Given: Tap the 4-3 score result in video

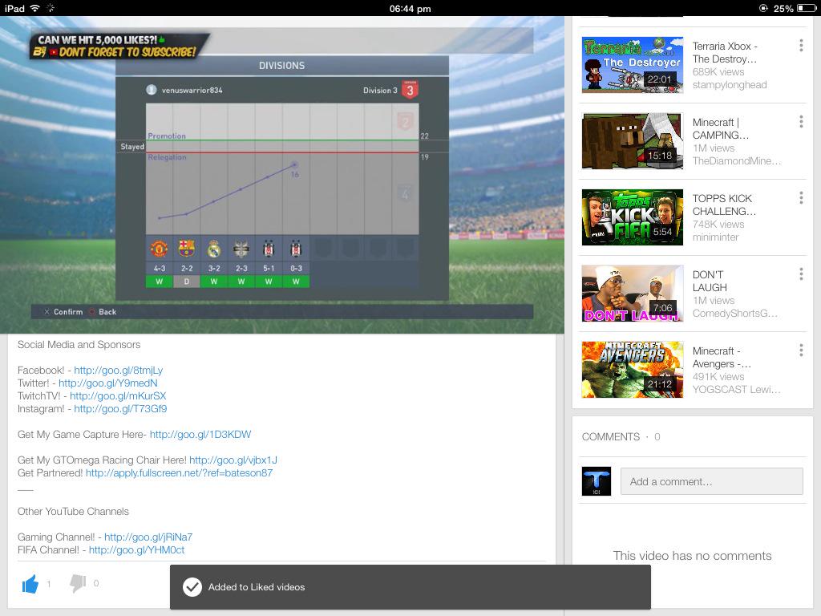Looking at the screenshot, I should (160, 268).
